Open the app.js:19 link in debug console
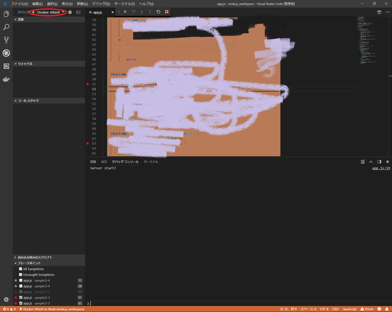Viewport: 392px width, 312px height. 381,168
